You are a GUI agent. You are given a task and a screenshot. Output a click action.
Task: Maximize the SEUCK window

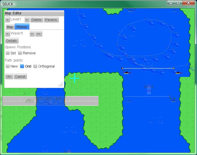click(178, 3)
